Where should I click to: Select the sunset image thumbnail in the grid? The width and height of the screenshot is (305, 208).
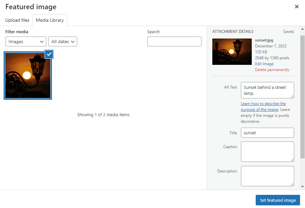point(28,76)
